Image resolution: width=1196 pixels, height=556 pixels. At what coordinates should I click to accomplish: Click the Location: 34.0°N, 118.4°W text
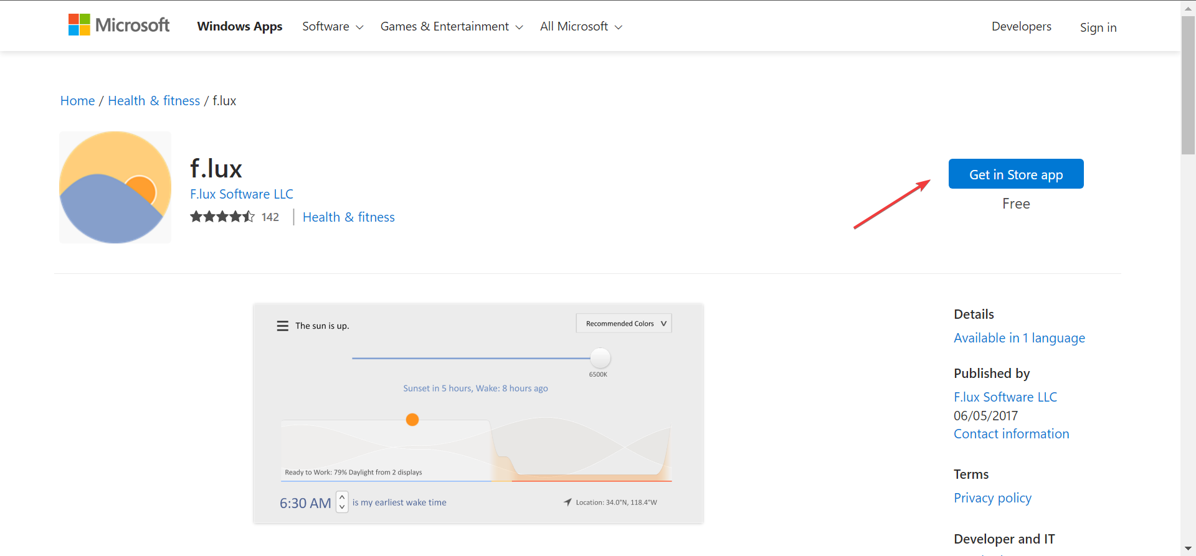coord(616,502)
